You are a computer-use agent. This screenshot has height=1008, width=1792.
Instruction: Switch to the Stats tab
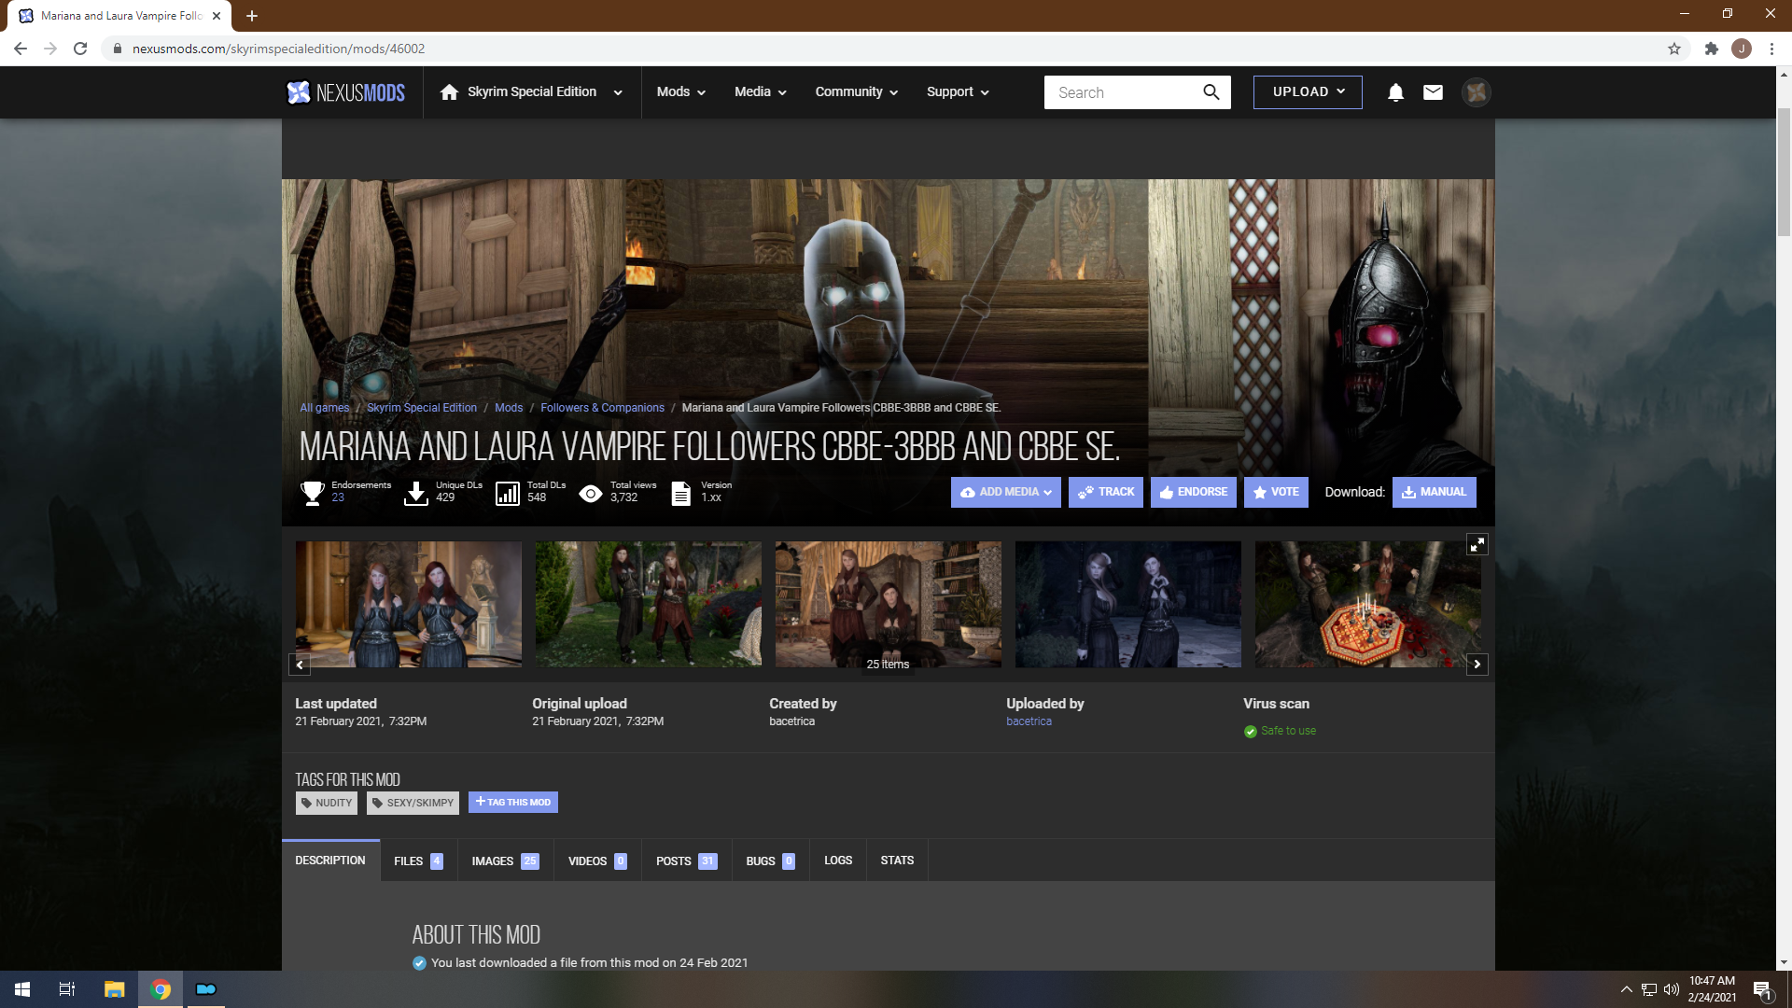coord(897,861)
